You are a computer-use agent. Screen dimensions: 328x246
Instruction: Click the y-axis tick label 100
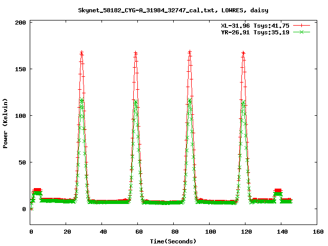coord(20,116)
